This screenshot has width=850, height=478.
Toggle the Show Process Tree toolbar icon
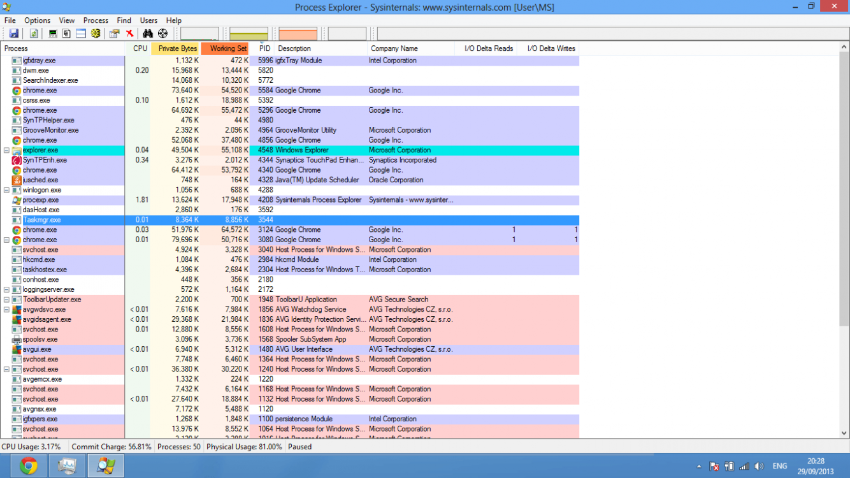[67, 34]
